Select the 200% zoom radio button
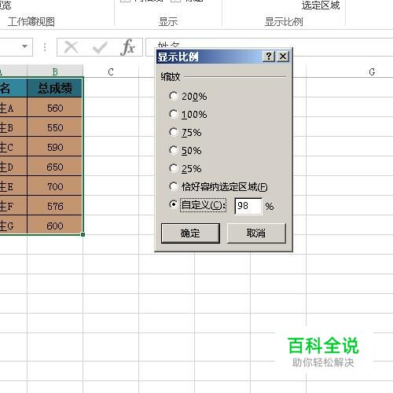This screenshot has height=393, width=393. point(174,96)
